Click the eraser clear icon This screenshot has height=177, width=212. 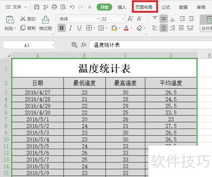point(139,28)
